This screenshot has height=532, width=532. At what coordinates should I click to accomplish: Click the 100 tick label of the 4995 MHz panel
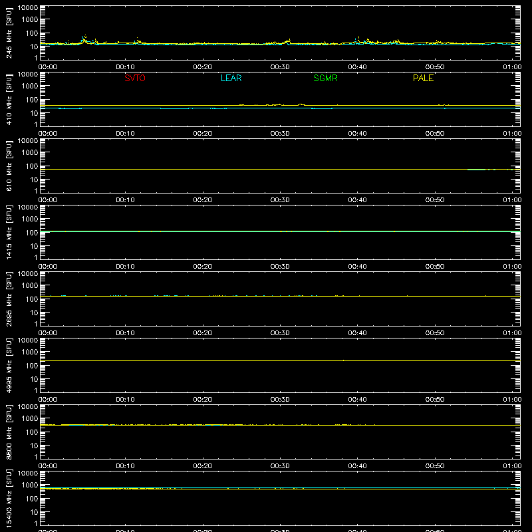click(x=32, y=366)
